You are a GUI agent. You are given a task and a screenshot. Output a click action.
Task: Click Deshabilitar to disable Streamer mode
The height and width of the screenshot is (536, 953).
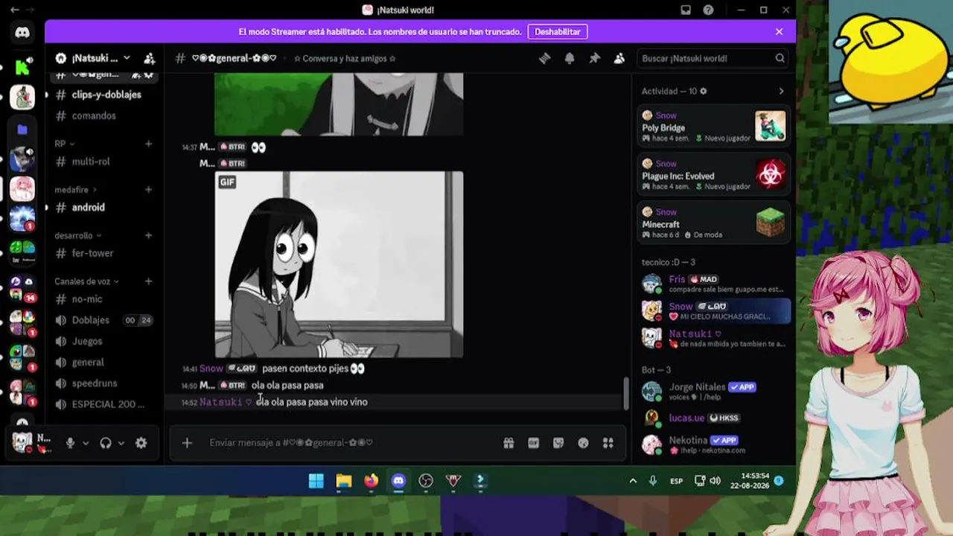tap(558, 32)
